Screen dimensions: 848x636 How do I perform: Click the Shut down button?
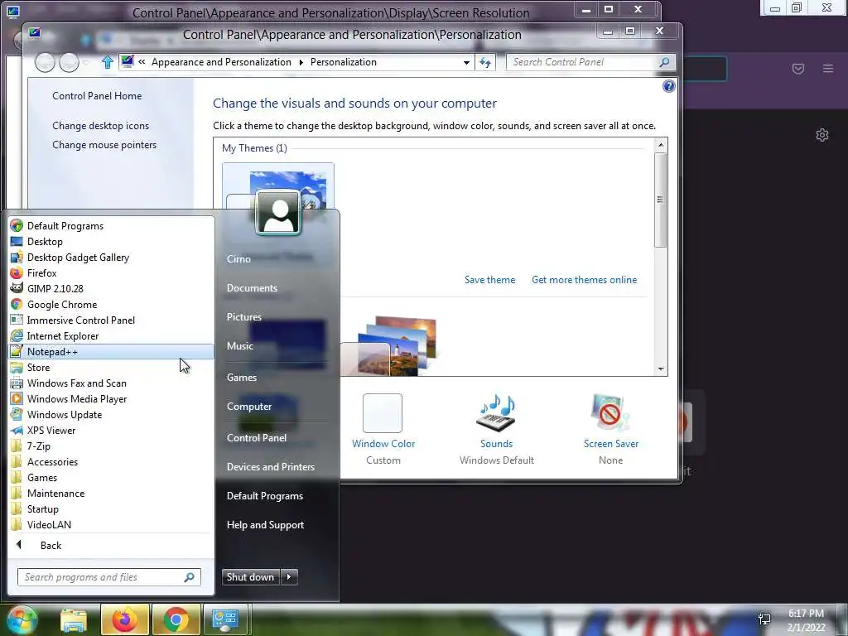251,576
